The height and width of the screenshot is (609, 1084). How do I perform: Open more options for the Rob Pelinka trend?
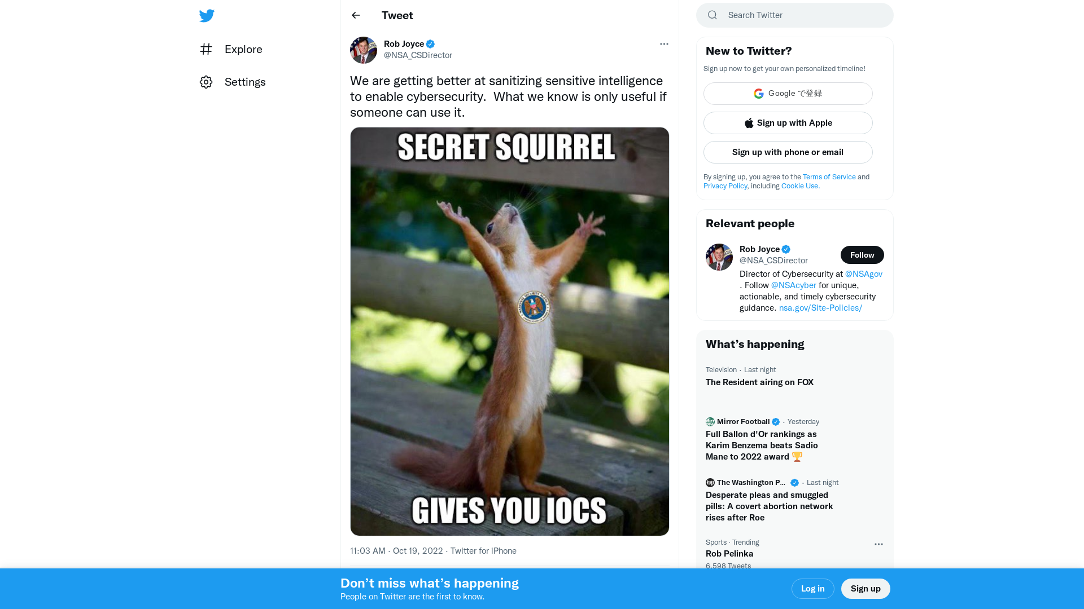(878, 544)
